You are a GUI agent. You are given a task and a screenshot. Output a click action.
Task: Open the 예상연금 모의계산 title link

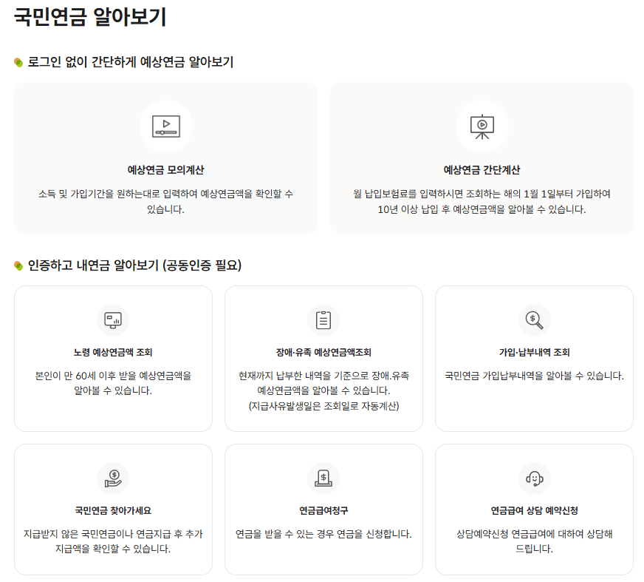pos(166,170)
